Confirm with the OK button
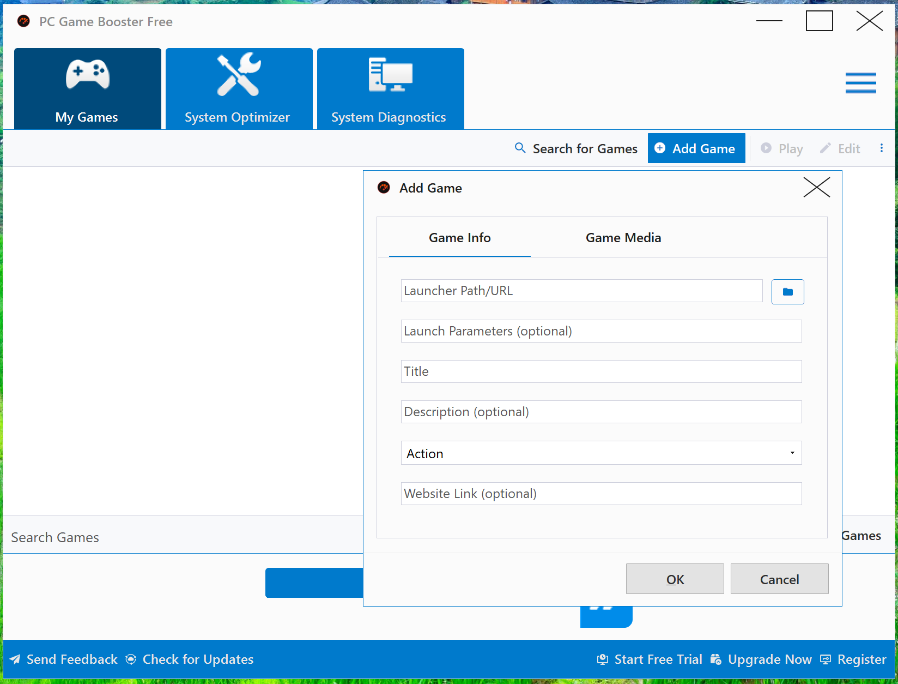This screenshot has width=898, height=684. coord(675,579)
